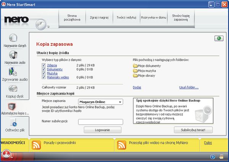The height and width of the screenshot is (162, 229).
Task: Click the Subskrybuj teraz! button
Action: pyautogui.click(x=193, y=130)
